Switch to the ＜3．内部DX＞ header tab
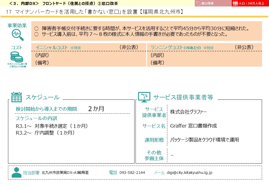Viewport: 269px width, 186px height. (x=16, y=3)
